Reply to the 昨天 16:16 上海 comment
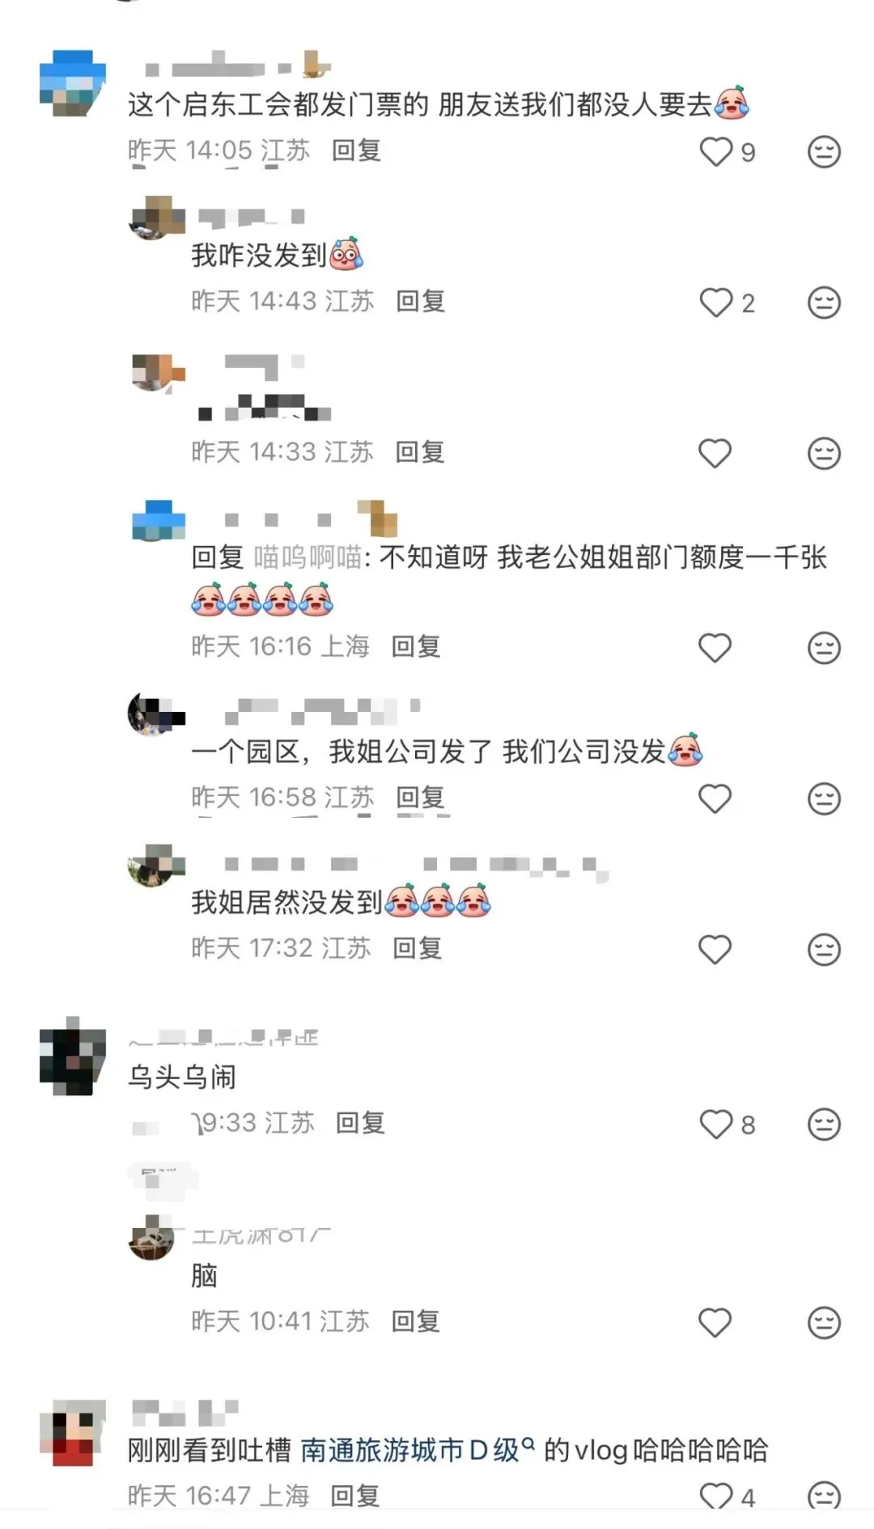This screenshot has width=874, height=1529. click(x=416, y=646)
